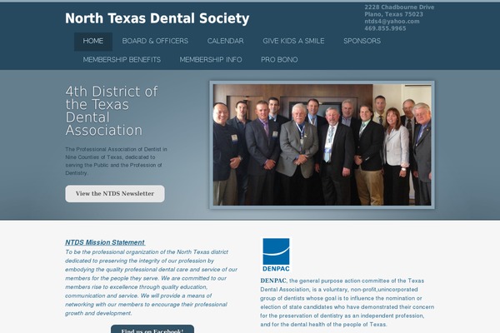
Task: Open the Sponsors page
Action: (x=362, y=42)
